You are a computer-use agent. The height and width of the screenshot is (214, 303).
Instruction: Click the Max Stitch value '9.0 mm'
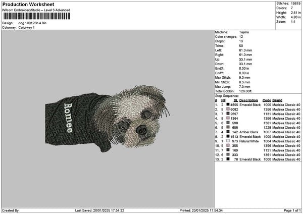click(x=244, y=78)
